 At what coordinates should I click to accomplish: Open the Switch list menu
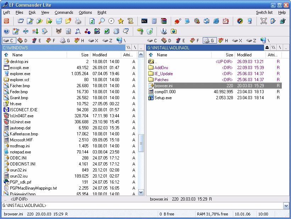pos(264,12)
